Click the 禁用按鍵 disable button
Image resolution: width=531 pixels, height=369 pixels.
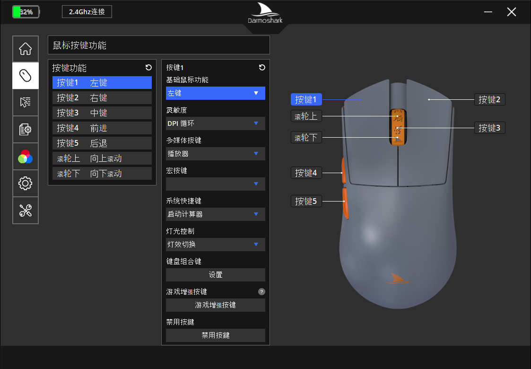(x=216, y=335)
